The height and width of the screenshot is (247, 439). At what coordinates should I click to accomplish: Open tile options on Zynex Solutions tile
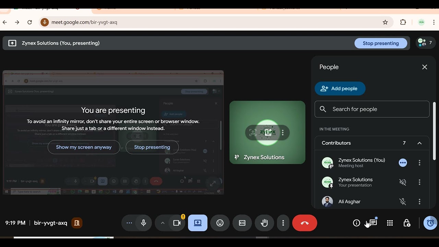coord(283,132)
